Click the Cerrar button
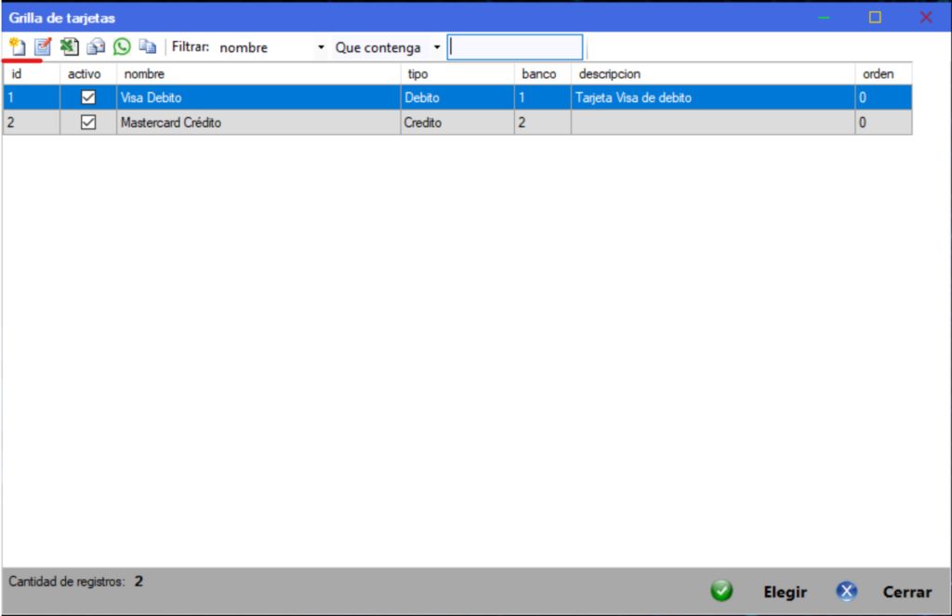 pyautogui.click(x=907, y=592)
